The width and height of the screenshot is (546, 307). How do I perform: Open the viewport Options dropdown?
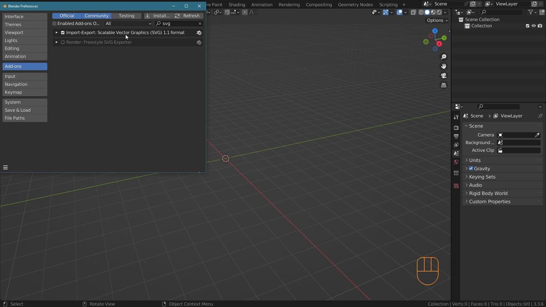[437, 20]
